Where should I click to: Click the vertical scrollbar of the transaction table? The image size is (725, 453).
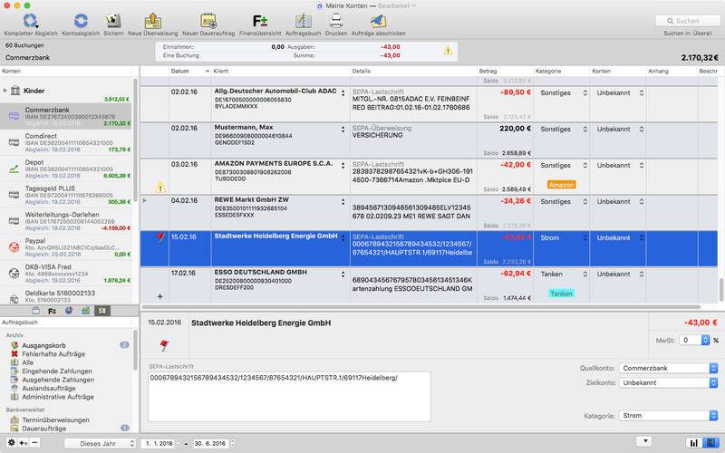720,290
